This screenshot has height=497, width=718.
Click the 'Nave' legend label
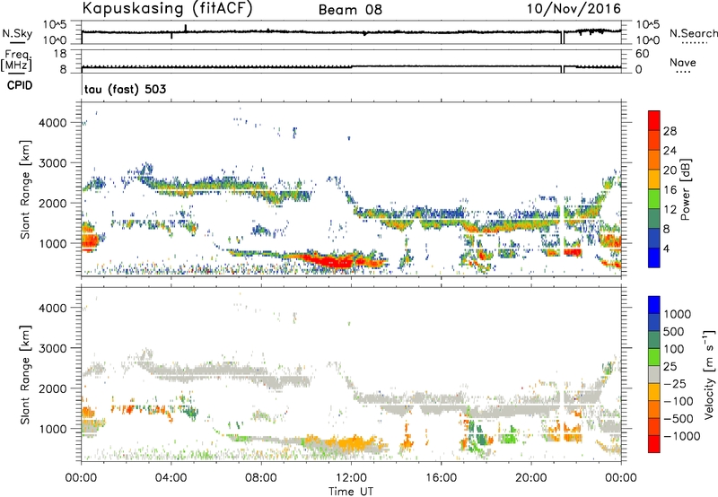coord(683,63)
